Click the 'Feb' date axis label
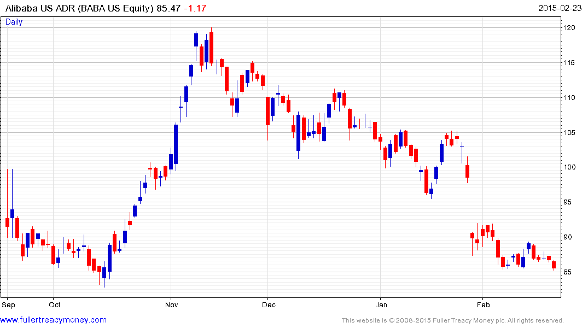Image resolution: width=588 pixels, height=328 pixels. [x=483, y=304]
